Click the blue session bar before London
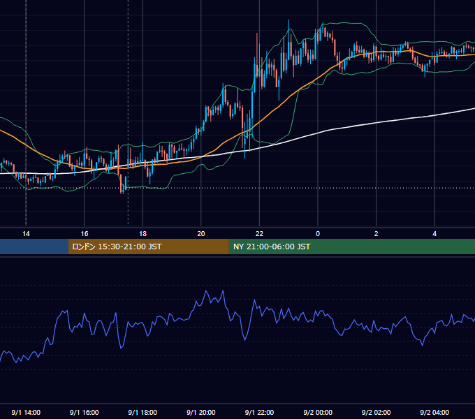The image size is (475, 419). coord(34,247)
